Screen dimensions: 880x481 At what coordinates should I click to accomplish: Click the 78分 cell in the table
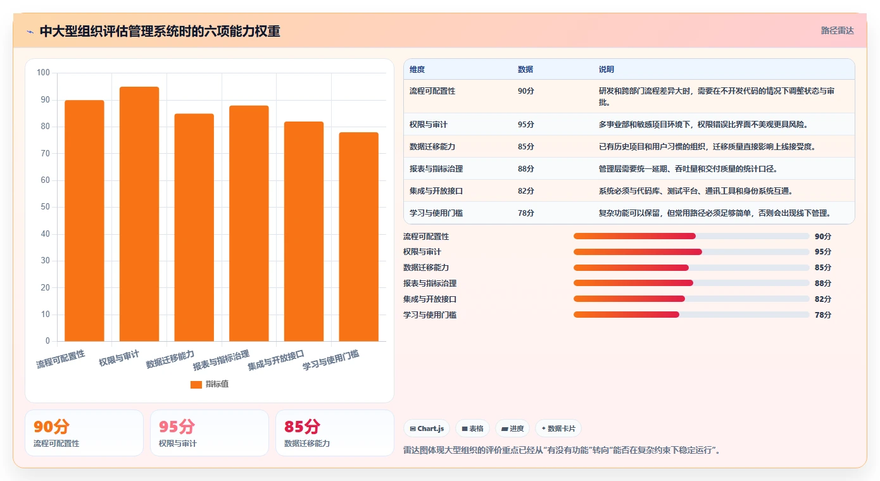tap(526, 213)
